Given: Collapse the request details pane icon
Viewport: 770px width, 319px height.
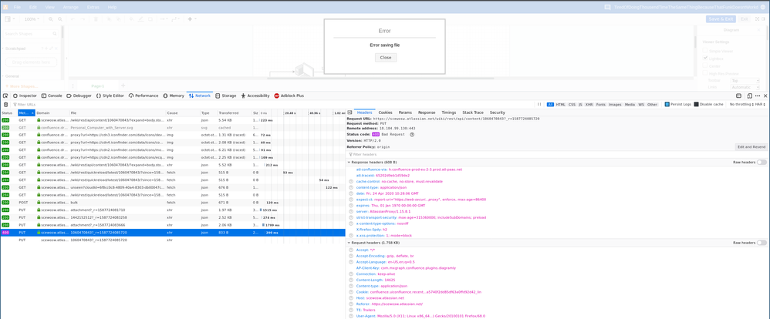Looking at the screenshot, I should point(350,112).
